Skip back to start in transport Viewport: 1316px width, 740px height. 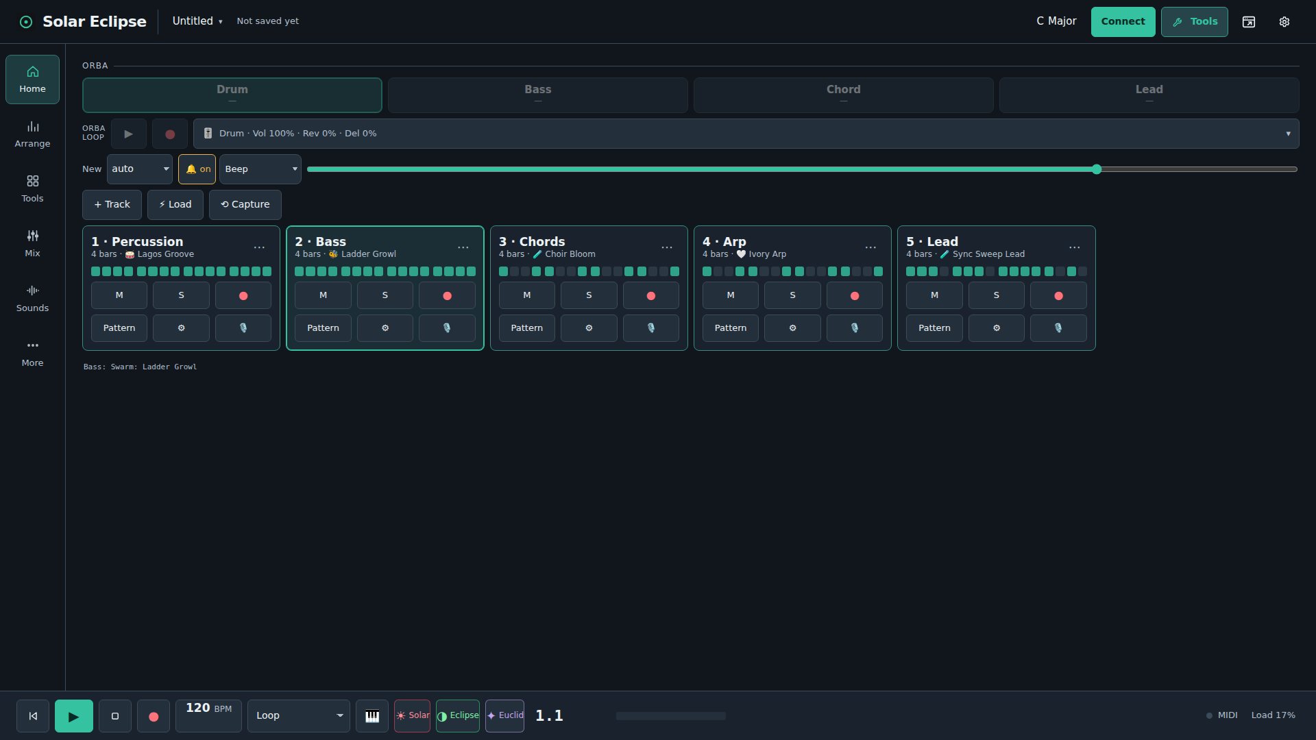(x=33, y=716)
